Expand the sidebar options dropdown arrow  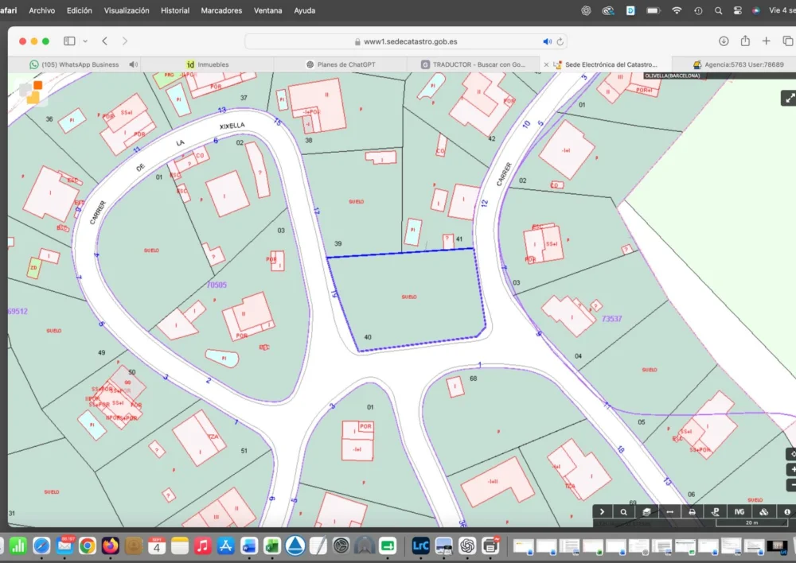coord(85,41)
